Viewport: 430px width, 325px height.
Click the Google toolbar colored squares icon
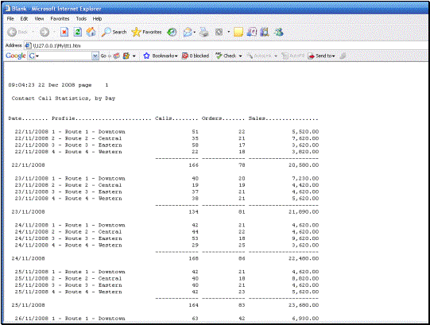click(126, 56)
